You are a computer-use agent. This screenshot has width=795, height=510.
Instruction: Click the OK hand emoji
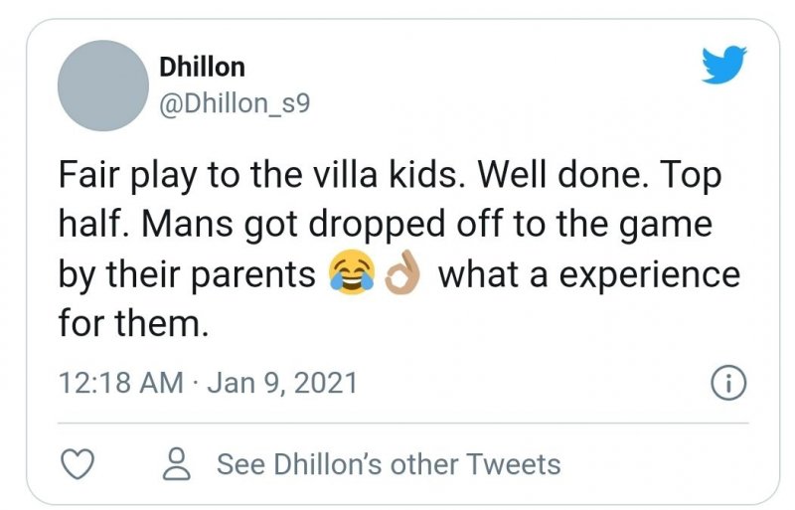click(x=402, y=275)
